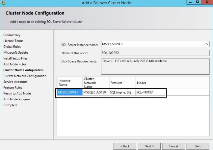Viewport: 213px width, 150px height.
Task: Click the MSSQLCLUSTER cell
Action: pos(96,92)
